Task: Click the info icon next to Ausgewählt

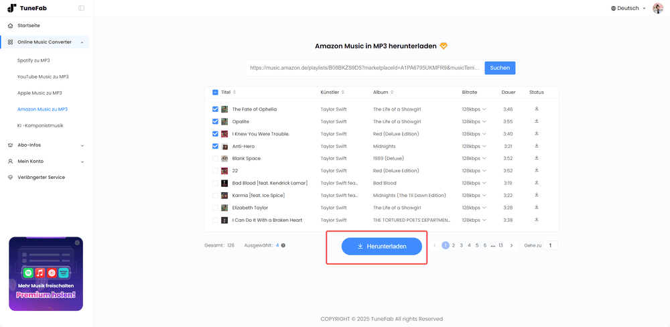Action: tap(283, 245)
